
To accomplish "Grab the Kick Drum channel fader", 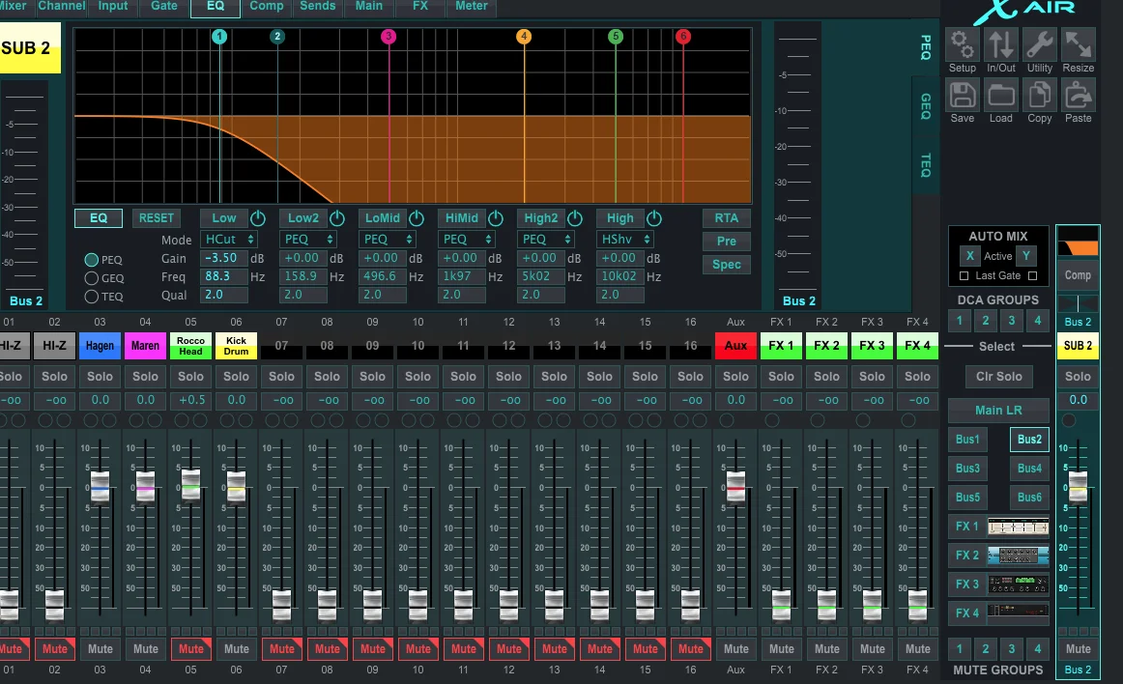I will (237, 485).
